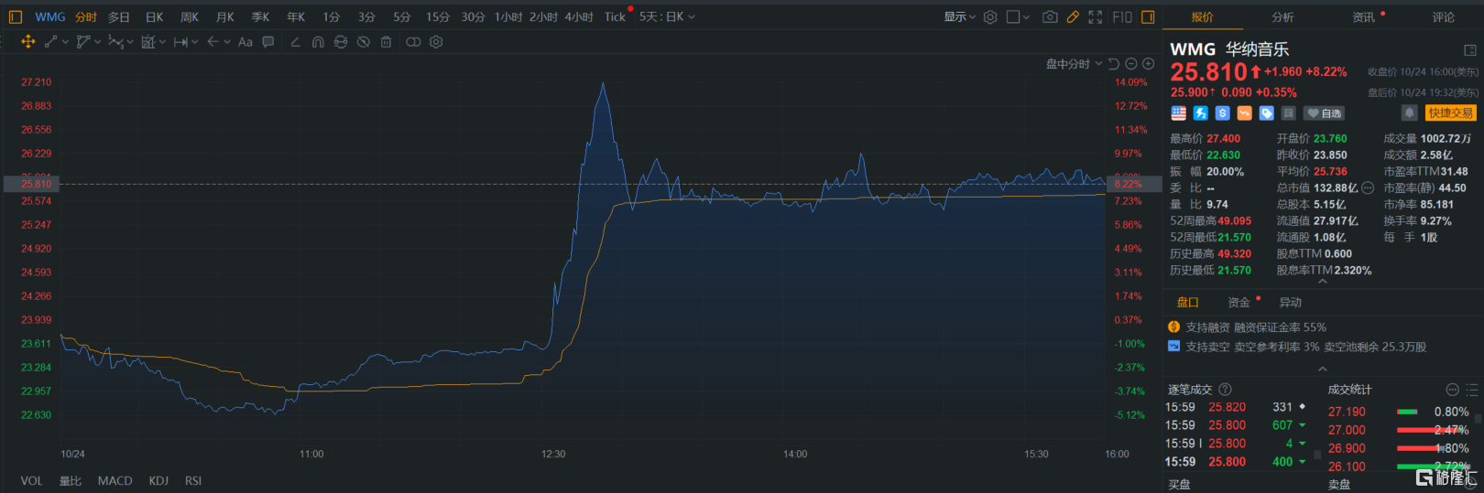
Task: Open the layout square dropdown
Action: pos(1019,16)
